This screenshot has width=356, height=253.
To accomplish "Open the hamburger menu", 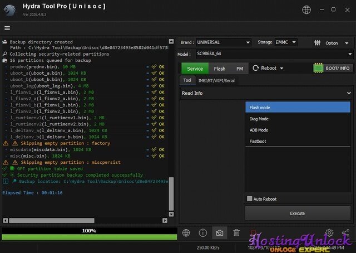I will (7, 28).
